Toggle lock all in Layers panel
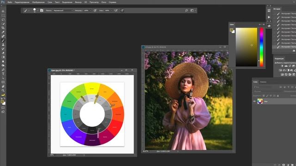Viewport: 296px width, 166px height. (278, 96)
